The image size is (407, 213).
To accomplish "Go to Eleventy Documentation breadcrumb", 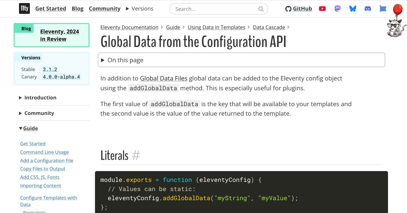I will click(x=129, y=27).
